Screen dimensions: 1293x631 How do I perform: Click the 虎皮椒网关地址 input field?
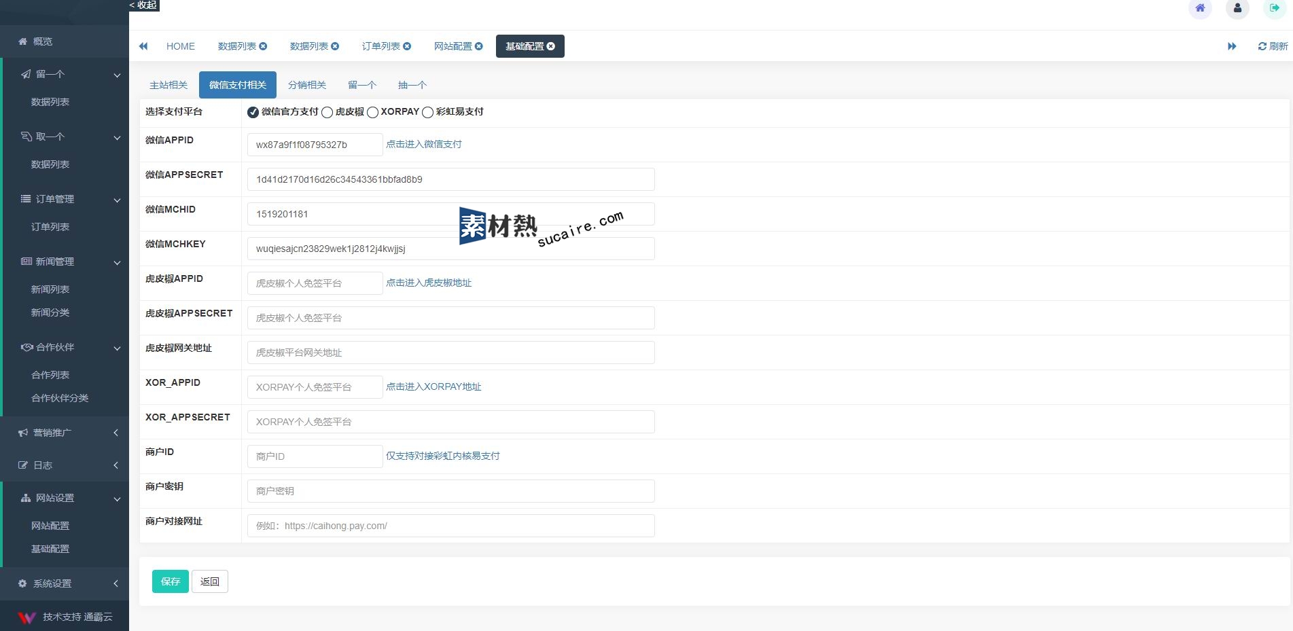[451, 353]
